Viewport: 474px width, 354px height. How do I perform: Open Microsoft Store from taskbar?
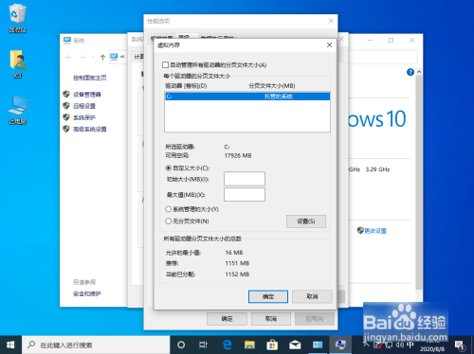point(272,345)
